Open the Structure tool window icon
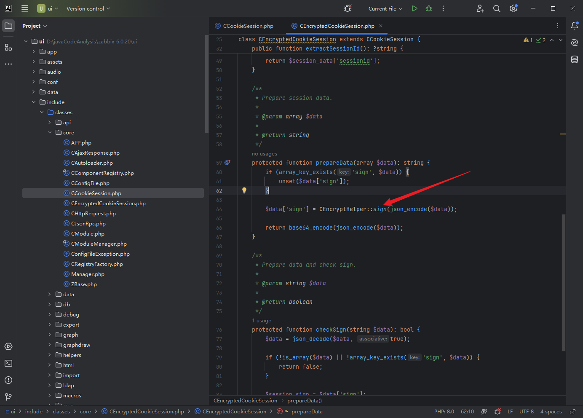This screenshot has height=418, width=583. (x=8, y=47)
